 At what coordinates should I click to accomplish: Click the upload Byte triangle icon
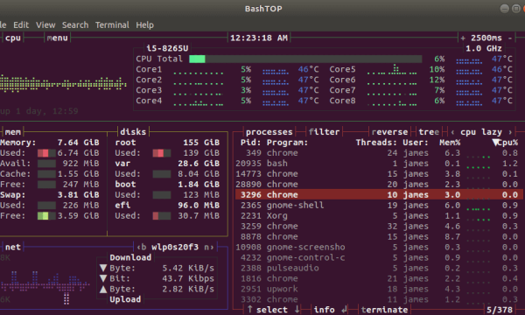103,289
